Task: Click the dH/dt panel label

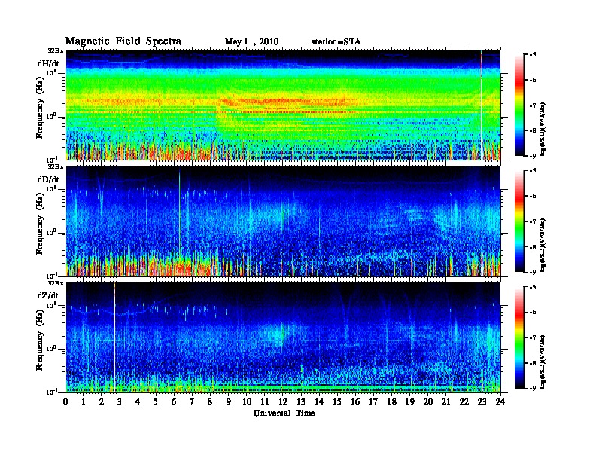Action: coord(49,63)
